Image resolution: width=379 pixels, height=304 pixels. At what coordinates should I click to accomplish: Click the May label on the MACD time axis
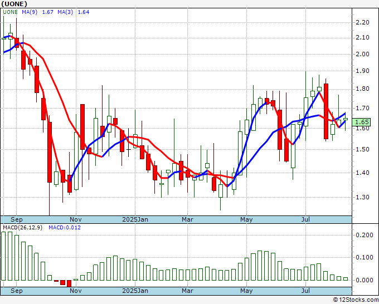(246, 291)
